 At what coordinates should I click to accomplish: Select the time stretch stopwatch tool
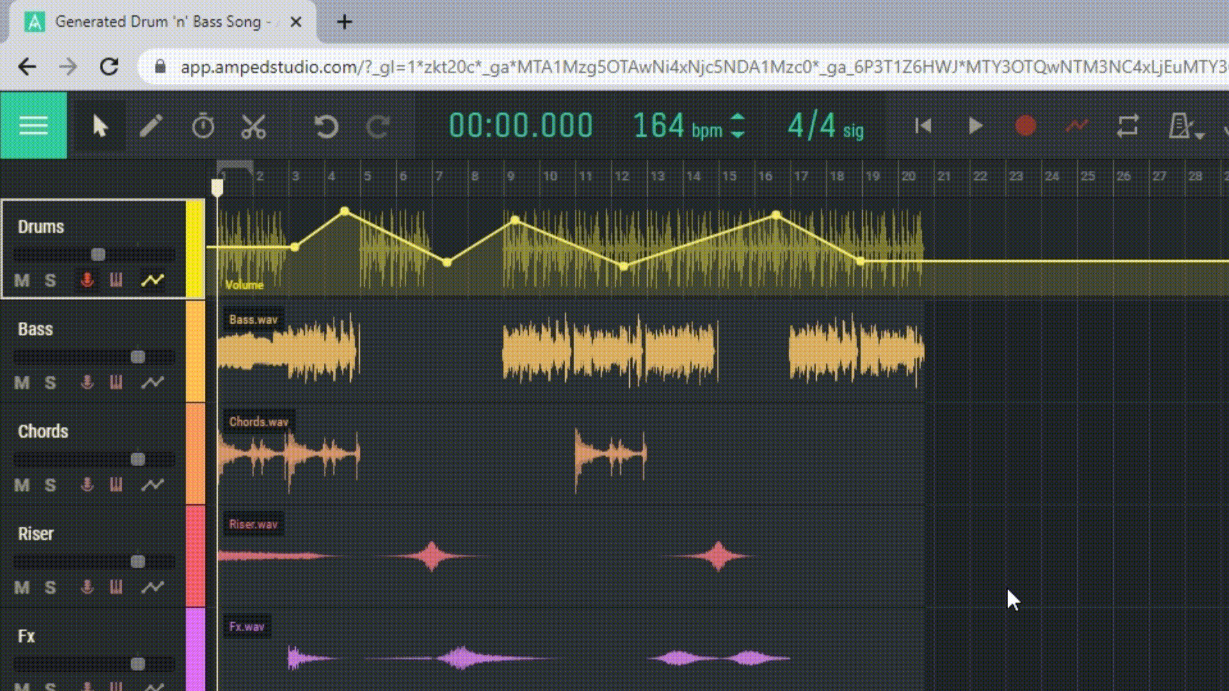[203, 126]
